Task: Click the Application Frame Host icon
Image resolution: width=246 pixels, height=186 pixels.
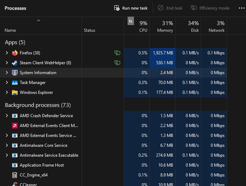Action: pos(15,165)
